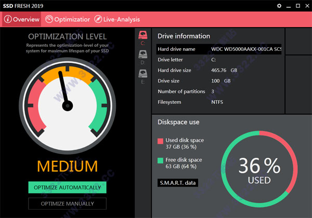Select the C: drive icon
312x218 pixels.
(142, 35)
